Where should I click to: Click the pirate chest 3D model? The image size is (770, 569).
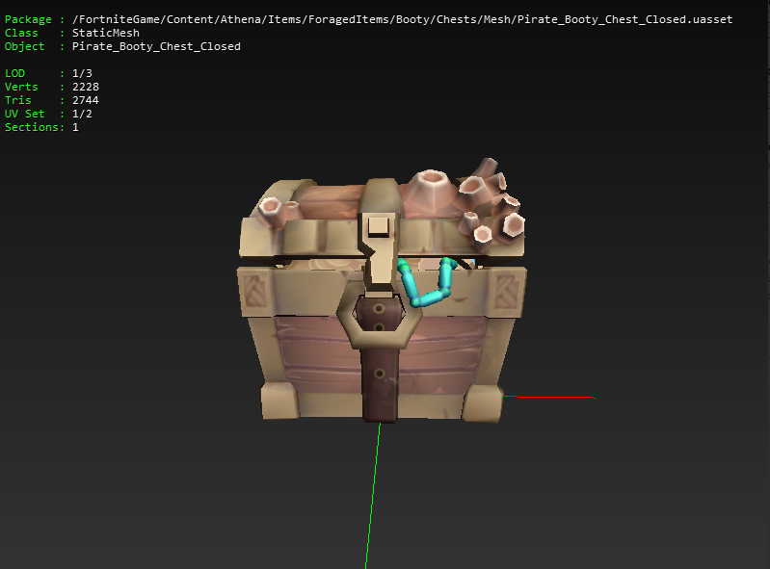[x=382, y=290]
